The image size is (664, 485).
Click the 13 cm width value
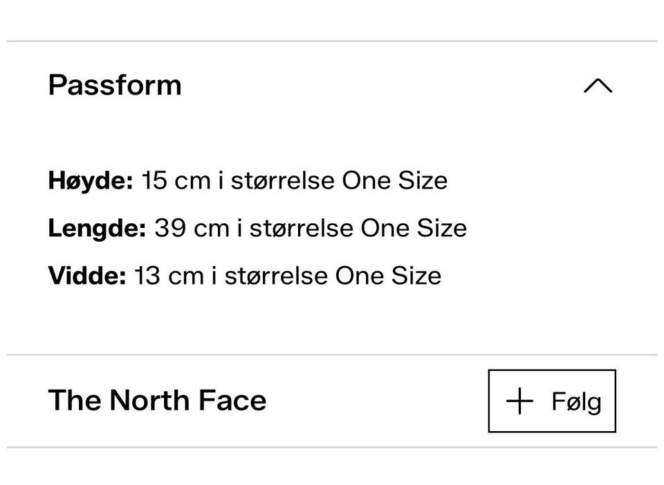point(163,276)
